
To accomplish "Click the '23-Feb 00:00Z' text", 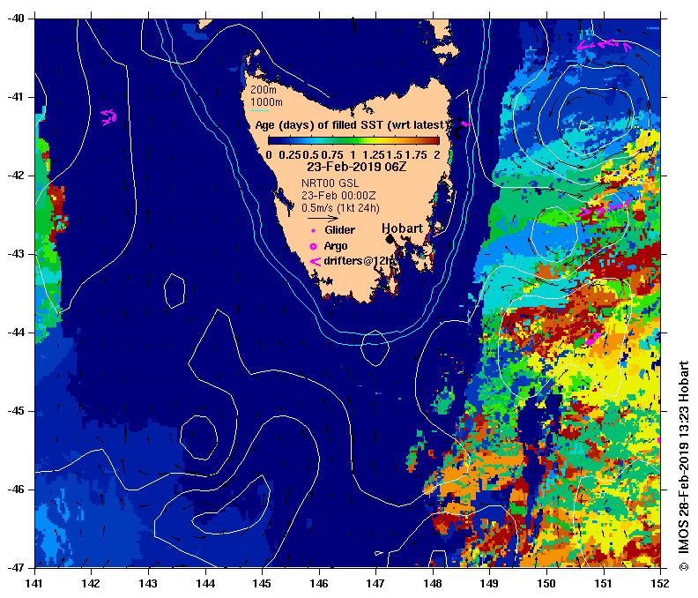I will pos(338,196).
